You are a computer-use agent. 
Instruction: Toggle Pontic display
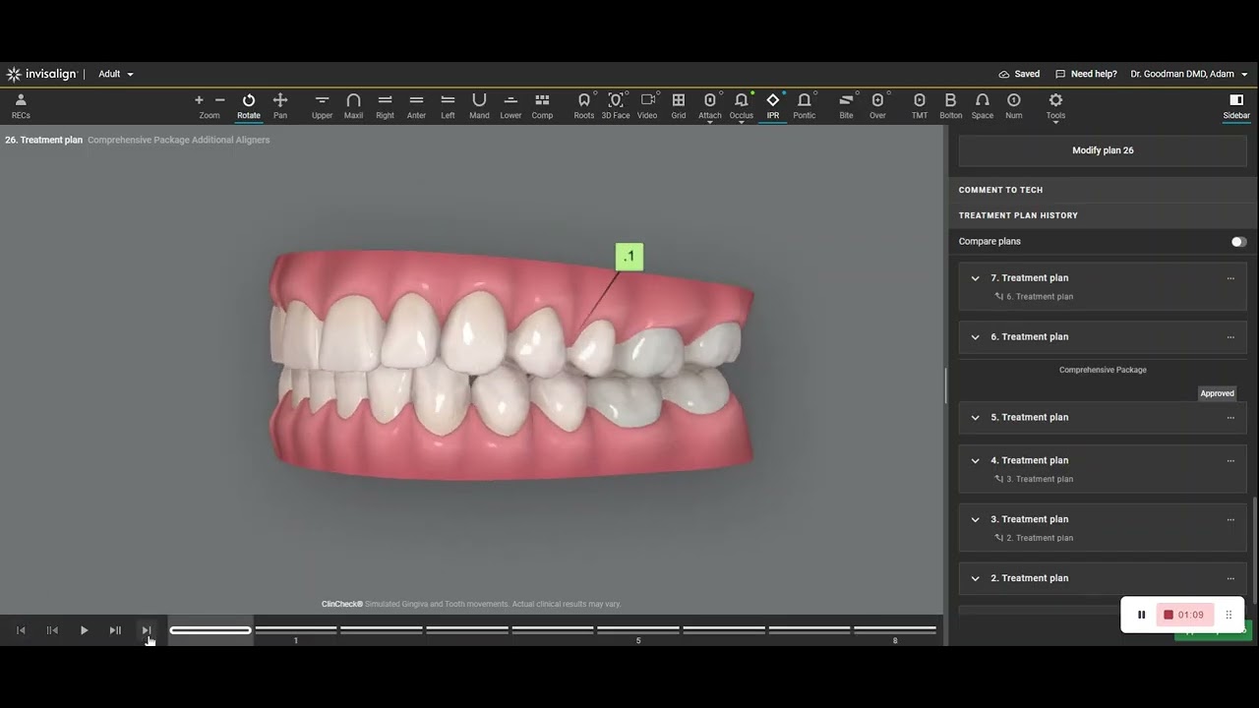805,106
